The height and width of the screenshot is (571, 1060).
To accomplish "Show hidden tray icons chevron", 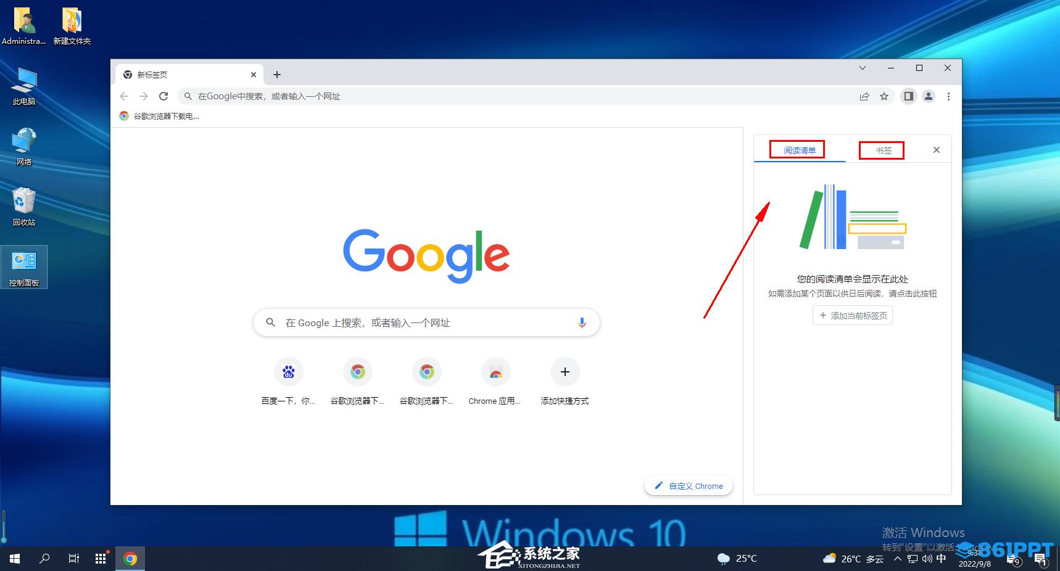I will point(897,559).
